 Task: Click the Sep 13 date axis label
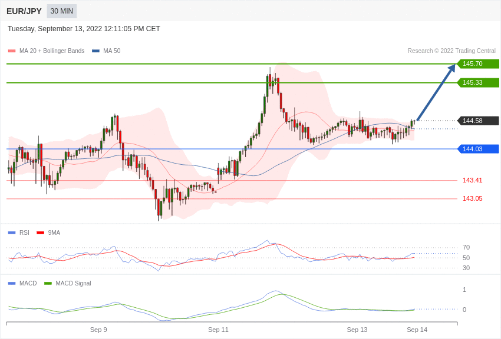[x=357, y=330]
